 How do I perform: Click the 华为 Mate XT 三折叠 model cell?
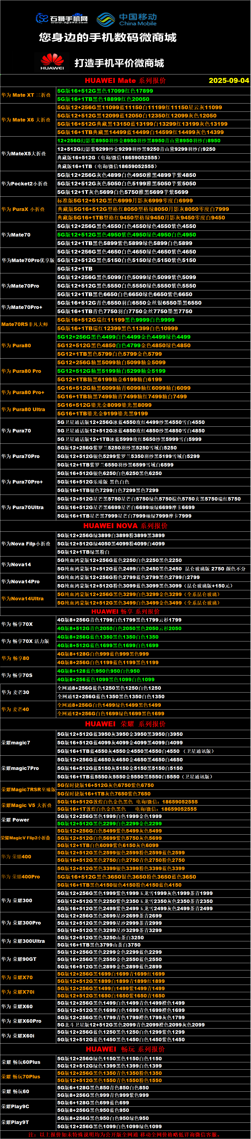(x=26, y=95)
